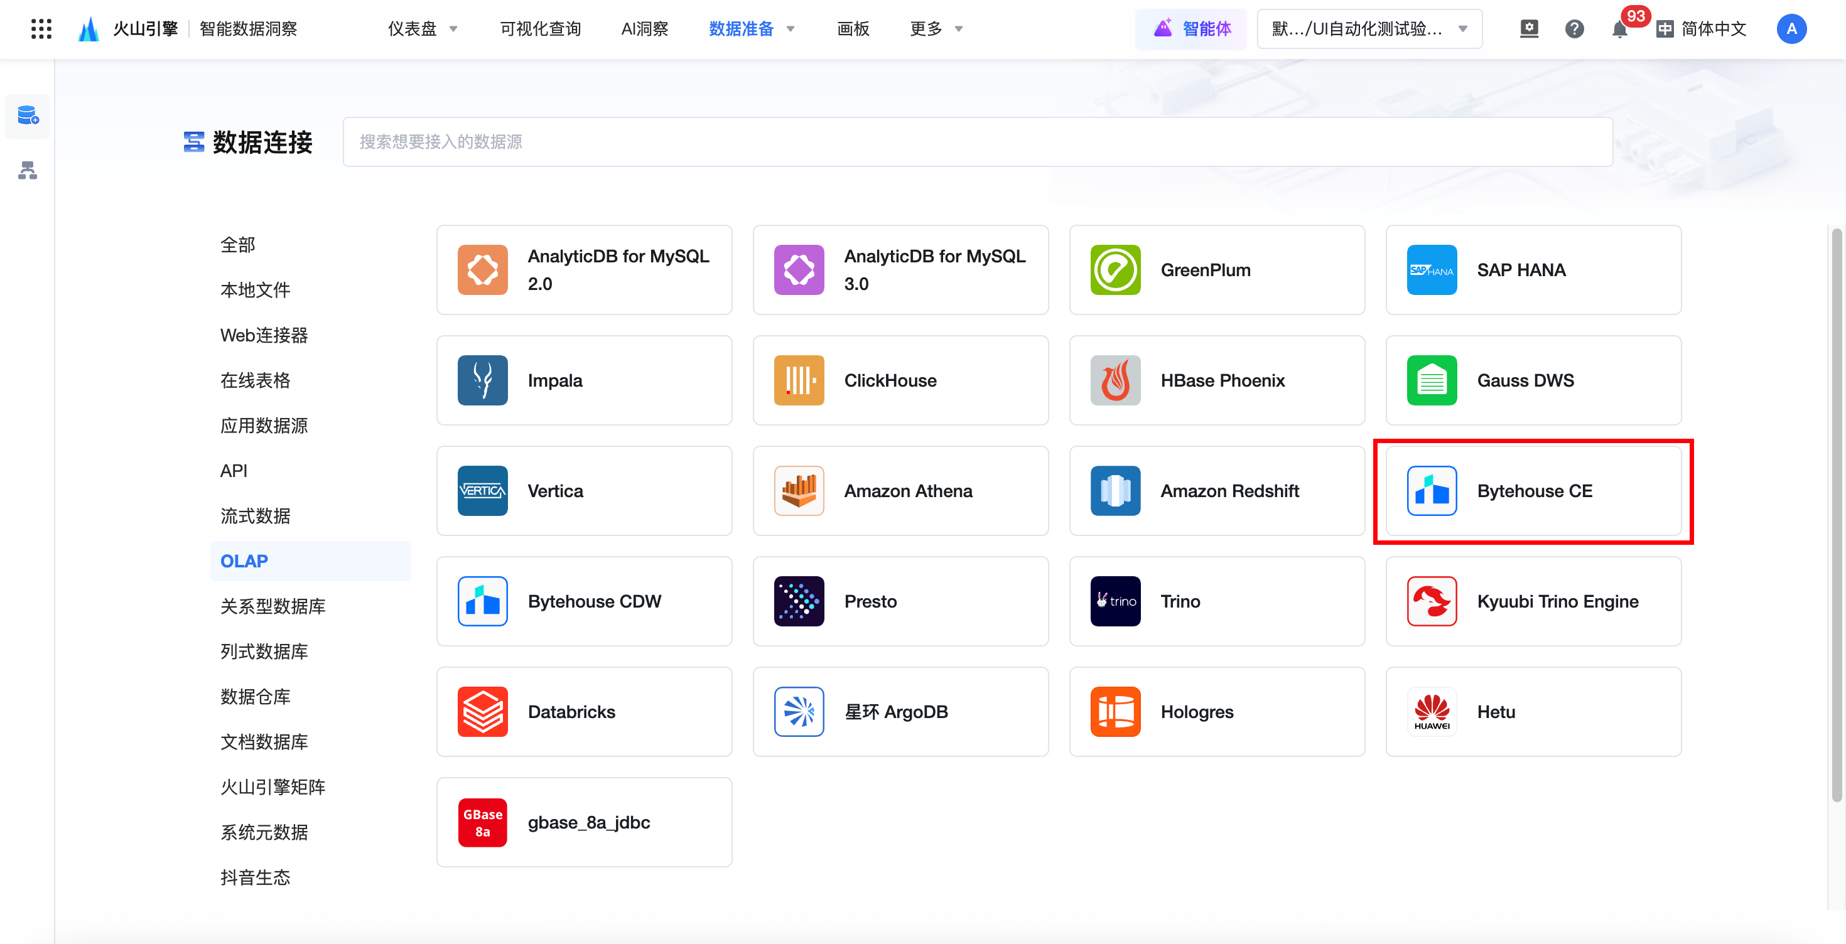Open the app launcher grid icon
This screenshot has height=944, width=1846.
pyautogui.click(x=41, y=29)
